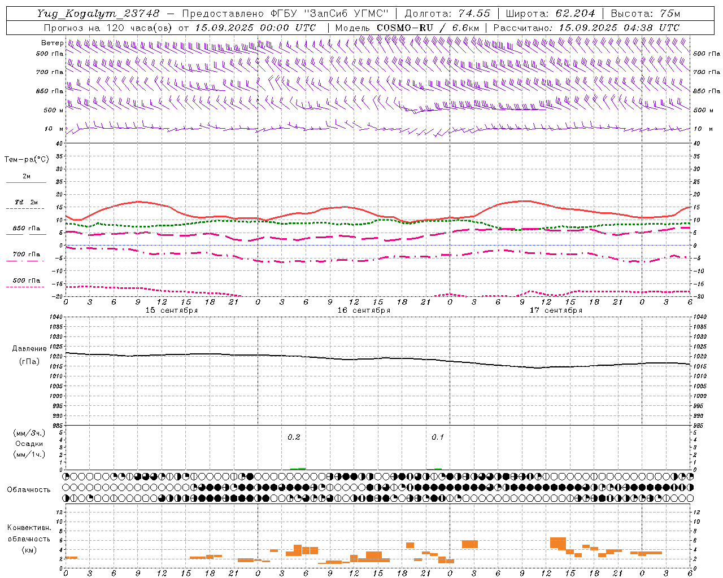Click the 17 сентября date label
The width and height of the screenshot is (723, 578).
click(x=556, y=310)
